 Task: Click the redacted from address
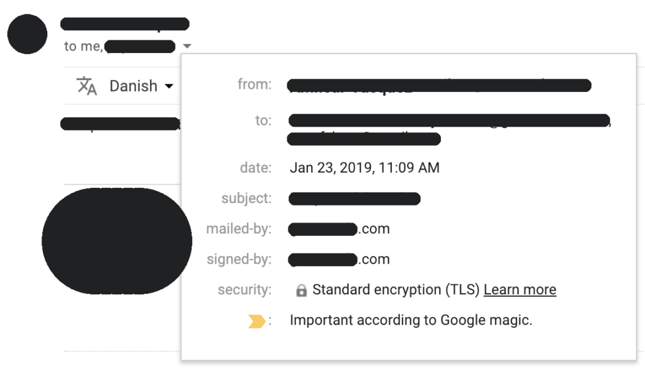pos(439,86)
